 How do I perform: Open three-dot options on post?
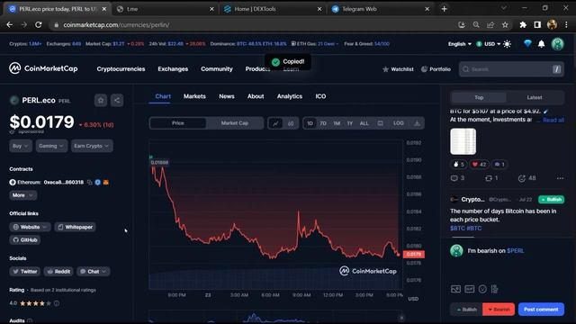[560, 178]
